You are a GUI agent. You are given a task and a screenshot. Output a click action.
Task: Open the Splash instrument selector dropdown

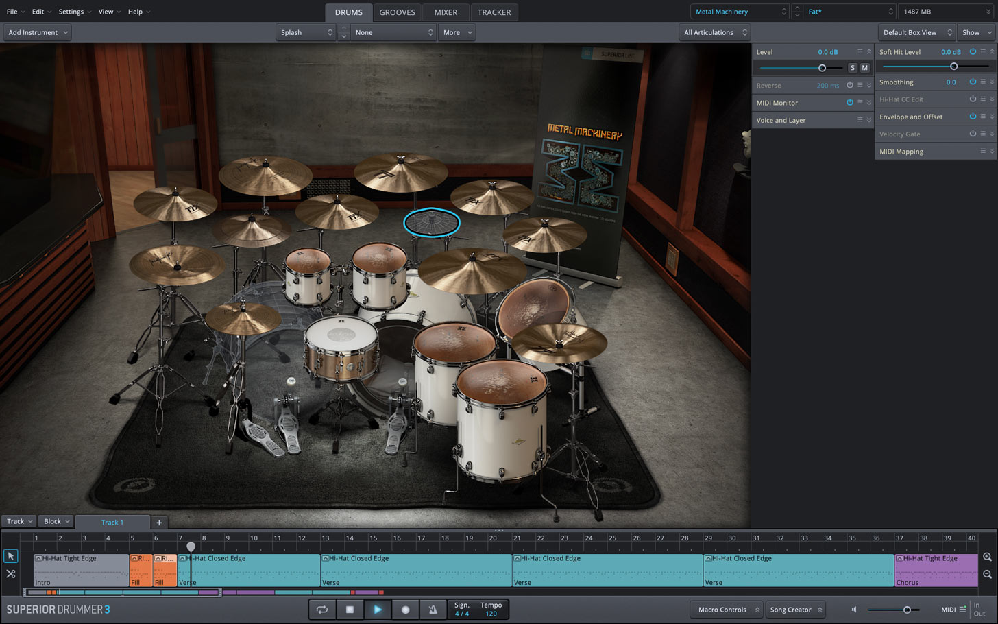pos(306,32)
